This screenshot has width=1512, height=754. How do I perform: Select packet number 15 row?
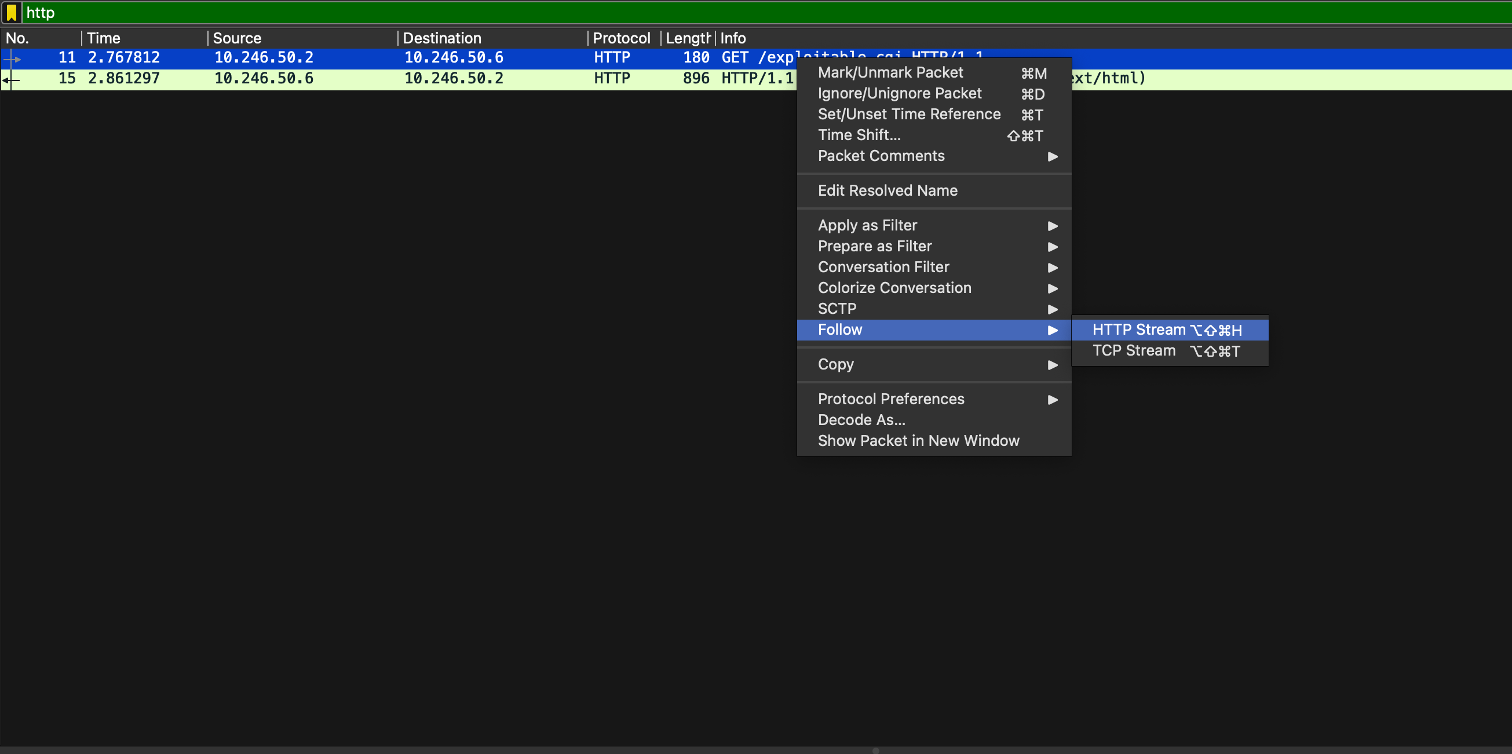[352, 79]
